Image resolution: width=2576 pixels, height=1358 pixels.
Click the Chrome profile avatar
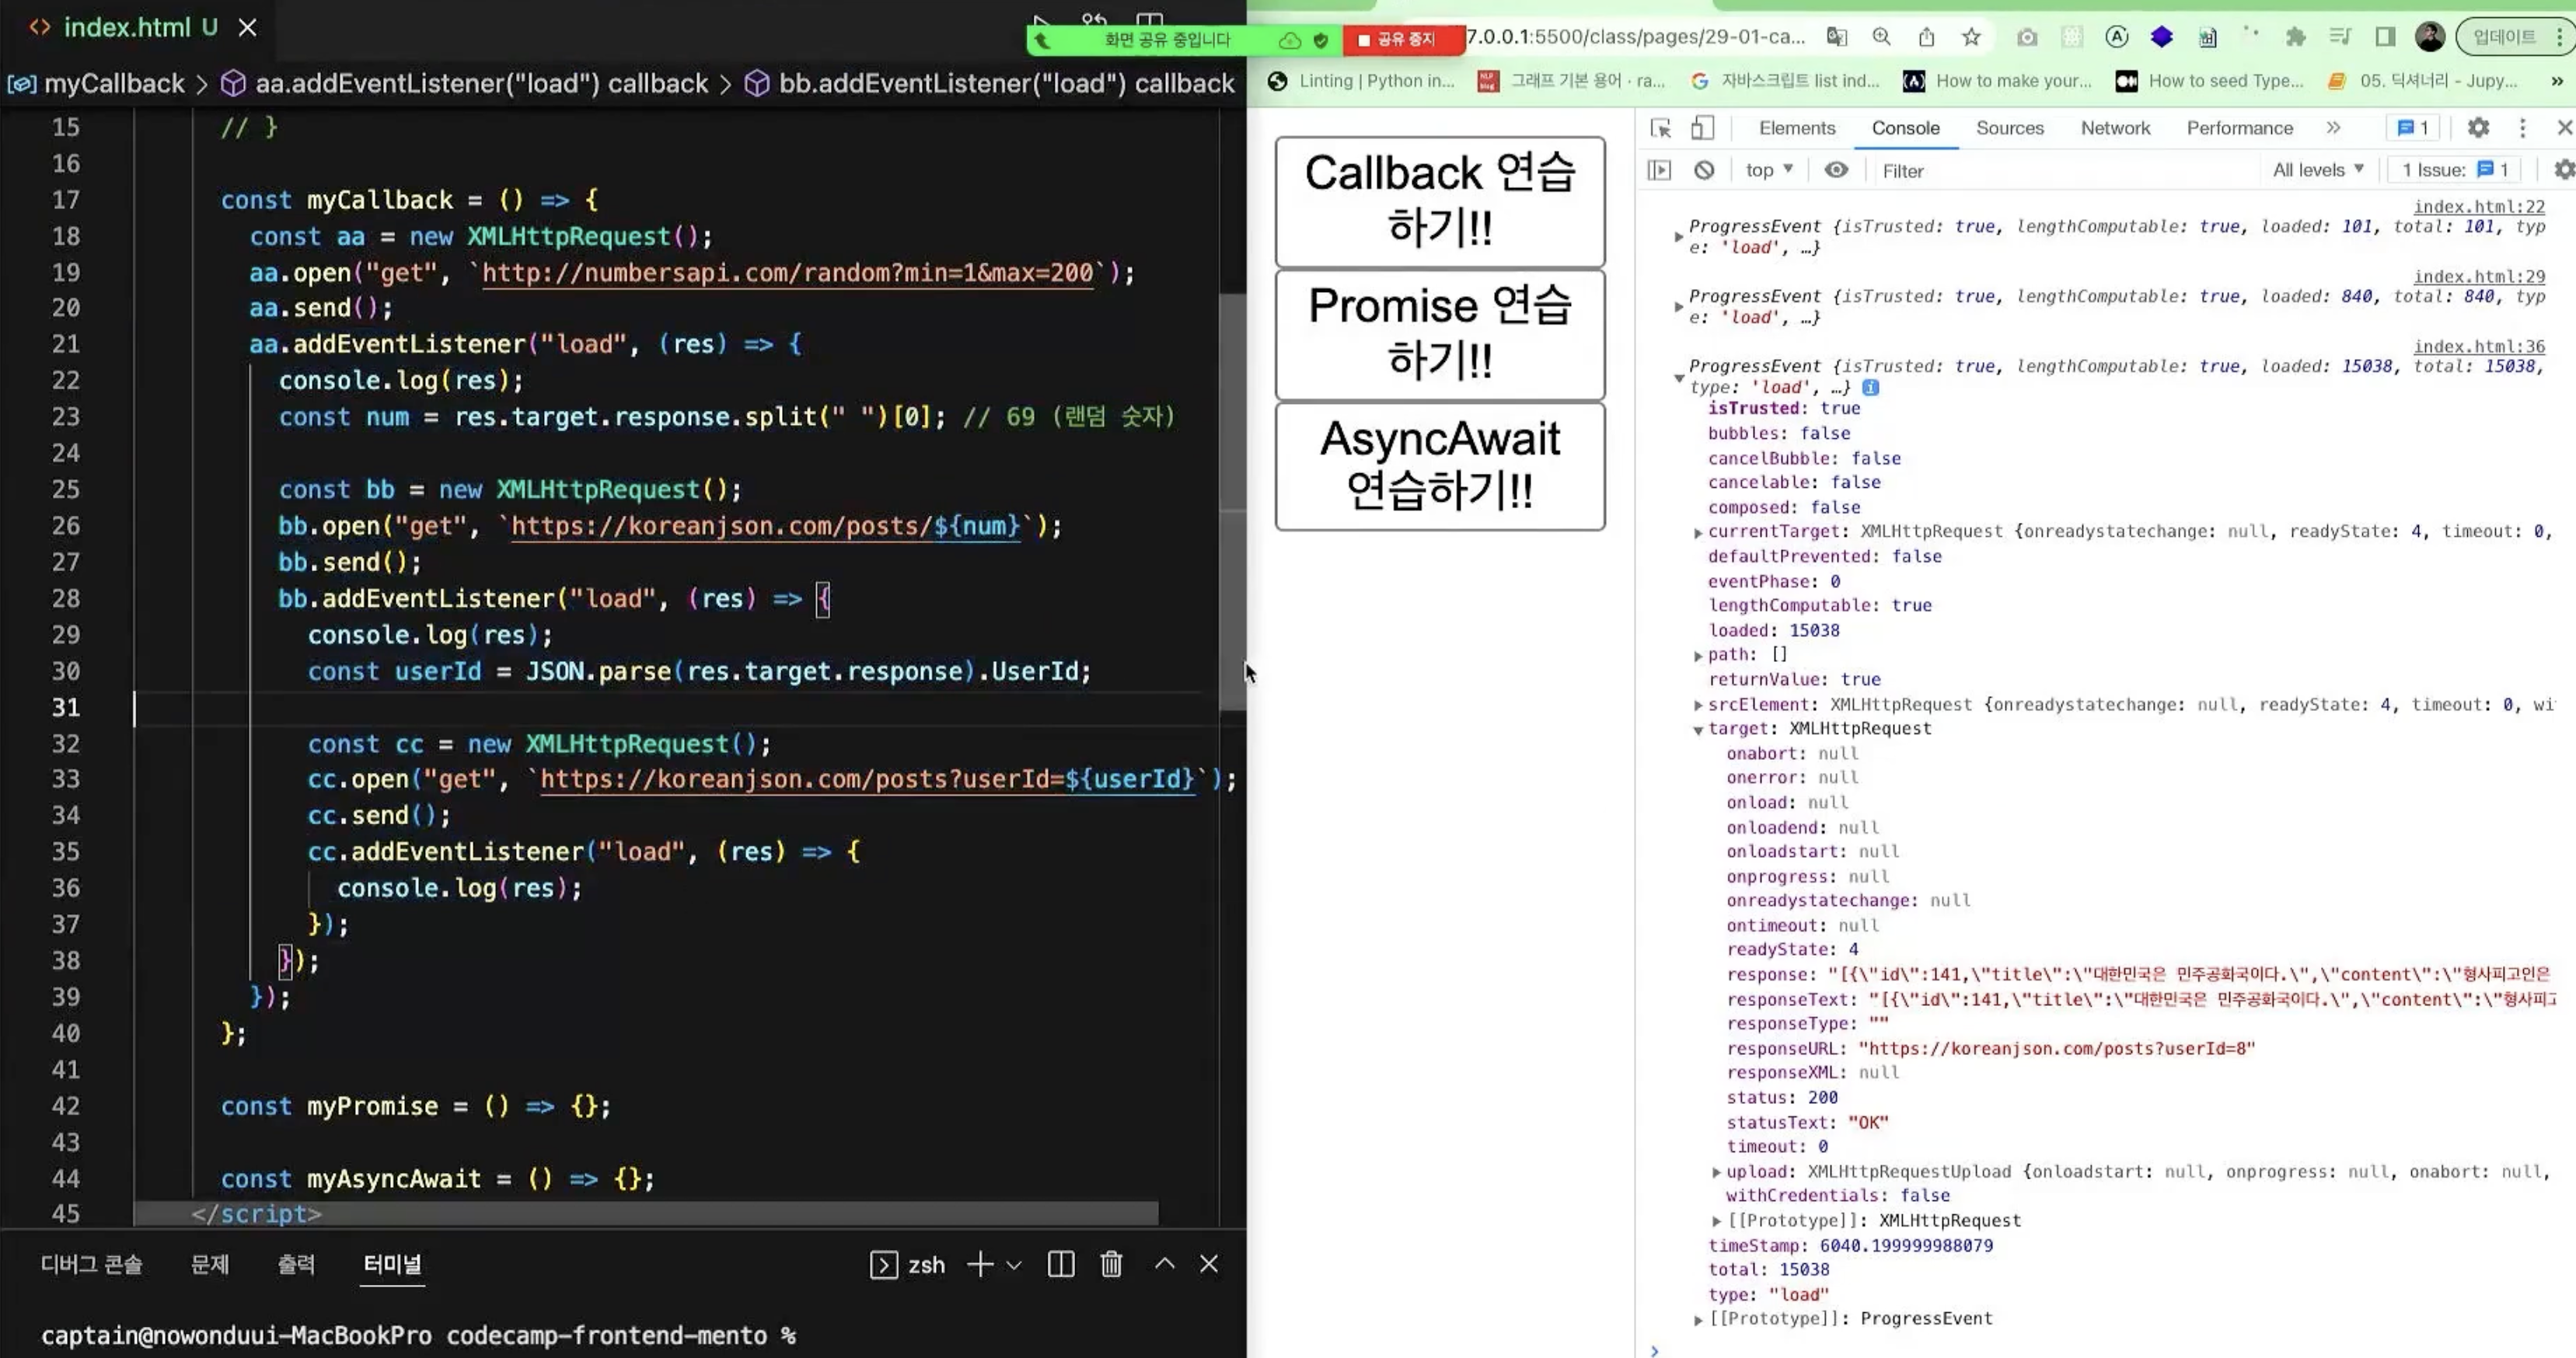(x=2429, y=37)
